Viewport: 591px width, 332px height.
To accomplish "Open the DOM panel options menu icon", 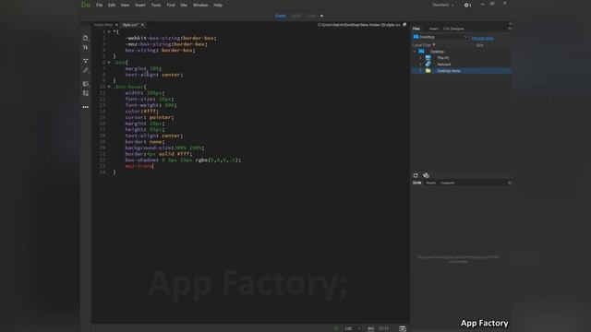I will tap(510, 183).
